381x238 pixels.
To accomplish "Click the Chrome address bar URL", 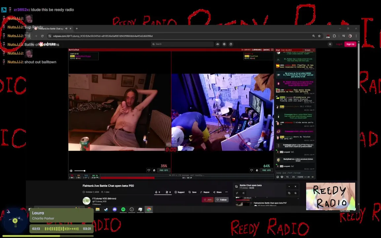I will (103, 36).
